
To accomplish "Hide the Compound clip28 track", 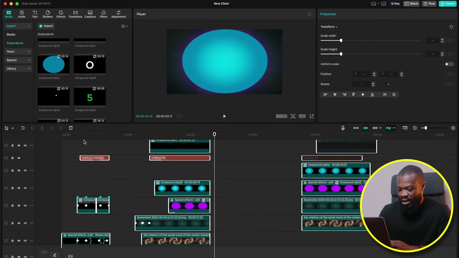I will (x=19, y=188).
